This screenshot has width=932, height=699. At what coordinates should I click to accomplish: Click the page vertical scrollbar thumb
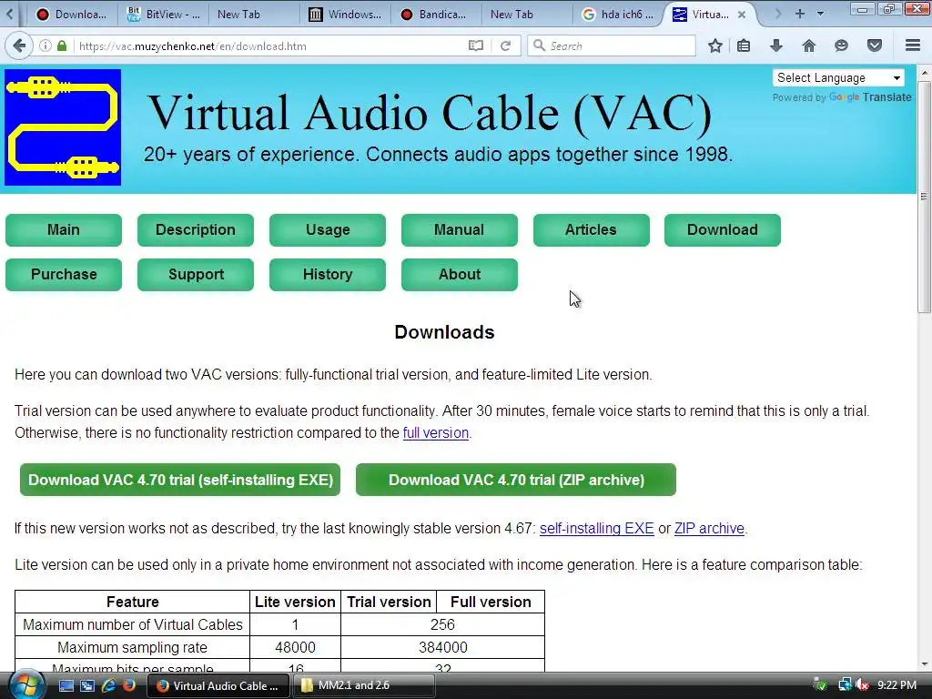click(924, 198)
